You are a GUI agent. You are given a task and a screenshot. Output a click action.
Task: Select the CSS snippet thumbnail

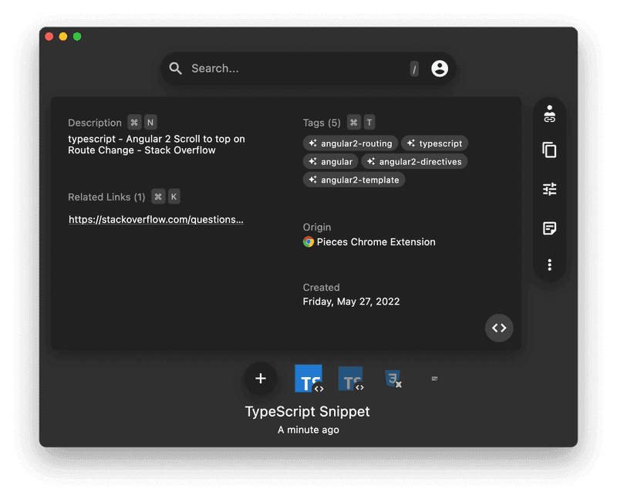click(x=393, y=379)
